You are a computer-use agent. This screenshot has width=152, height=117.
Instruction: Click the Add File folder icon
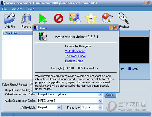pyautogui.click(x=10, y=18)
